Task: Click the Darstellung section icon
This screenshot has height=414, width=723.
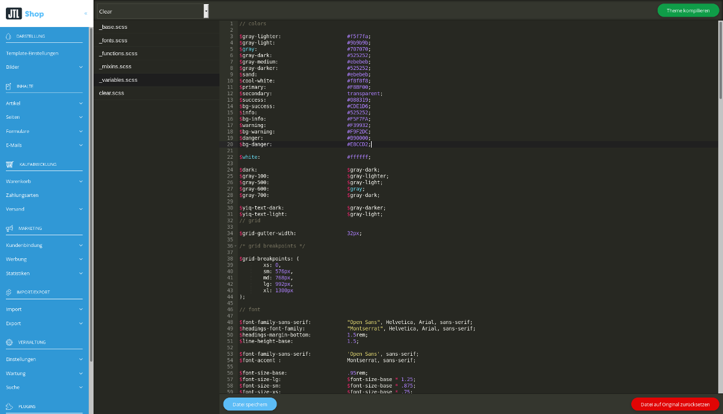Action: point(9,36)
